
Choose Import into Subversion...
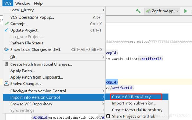point(136,103)
